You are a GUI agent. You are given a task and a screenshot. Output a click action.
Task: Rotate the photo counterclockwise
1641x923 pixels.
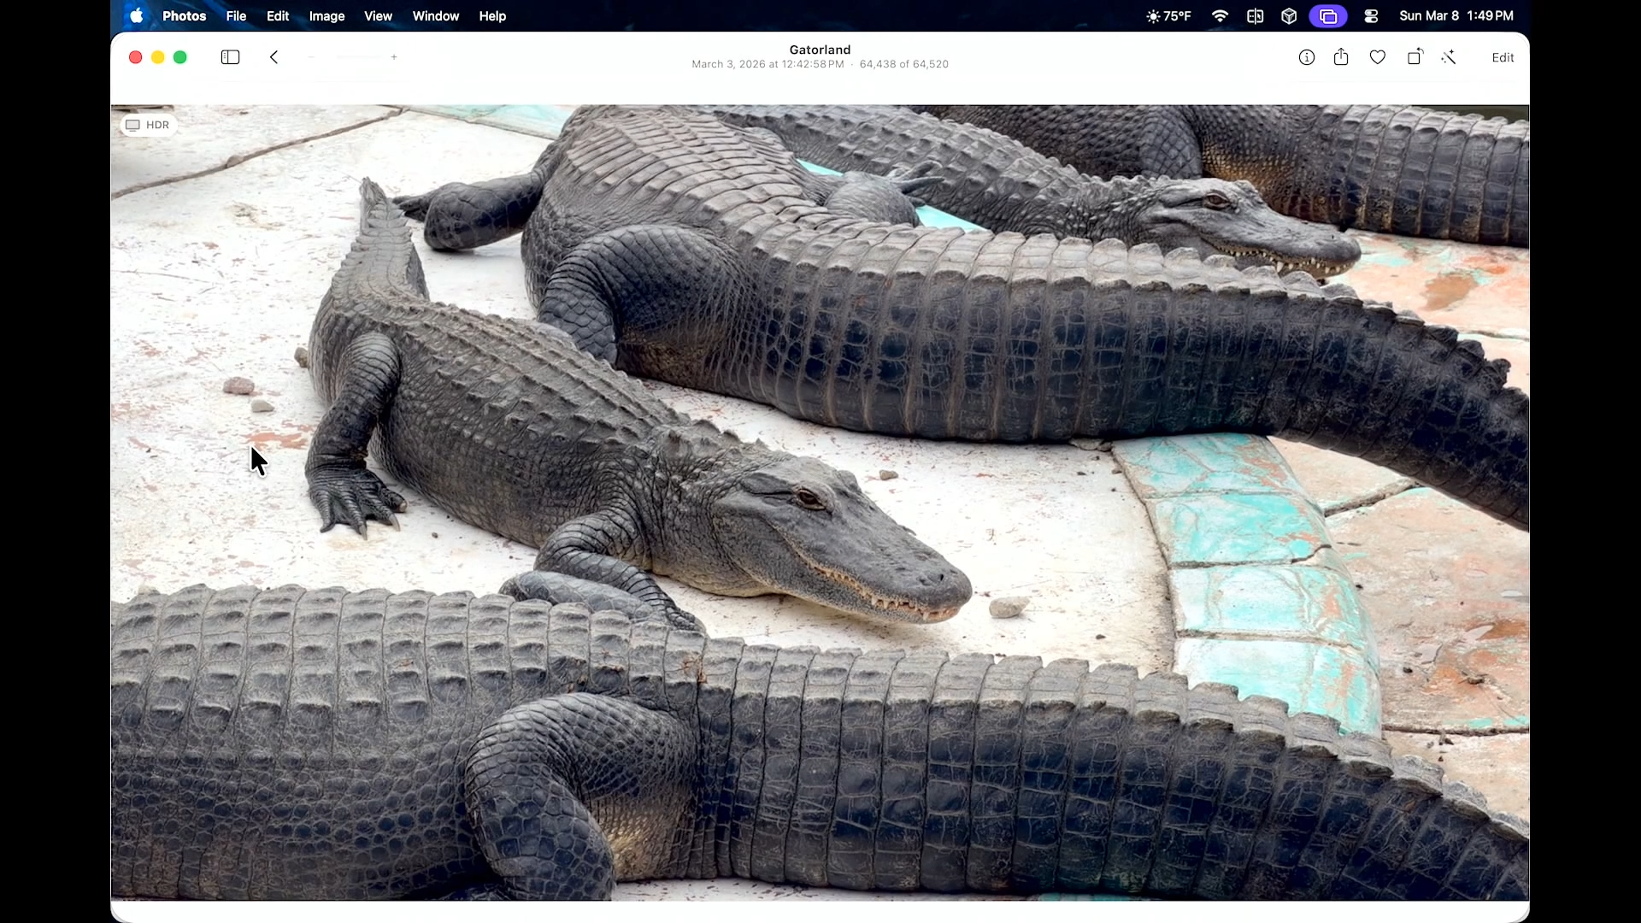point(1415,57)
